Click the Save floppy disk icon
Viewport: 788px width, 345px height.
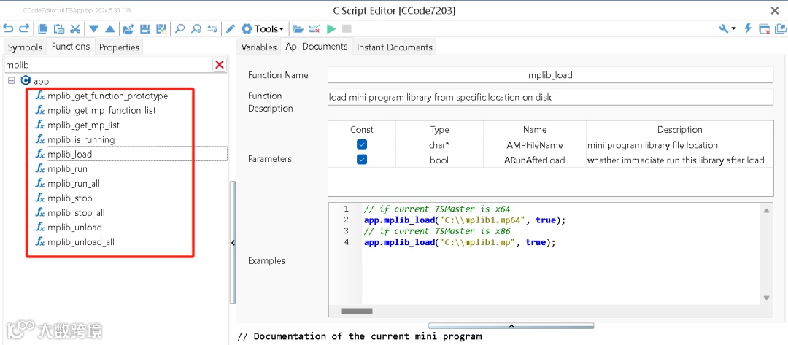coord(144,28)
